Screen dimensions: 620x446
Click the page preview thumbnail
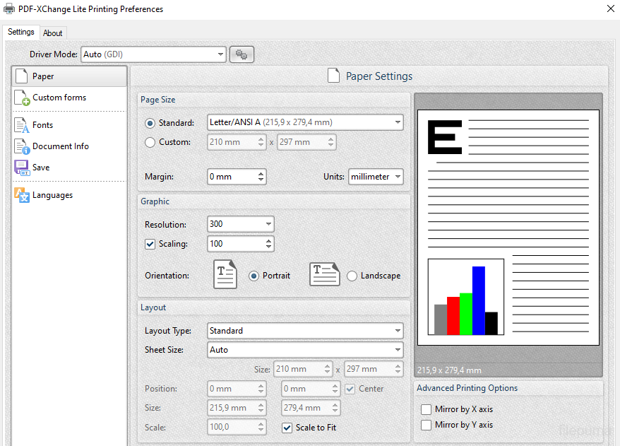click(508, 228)
